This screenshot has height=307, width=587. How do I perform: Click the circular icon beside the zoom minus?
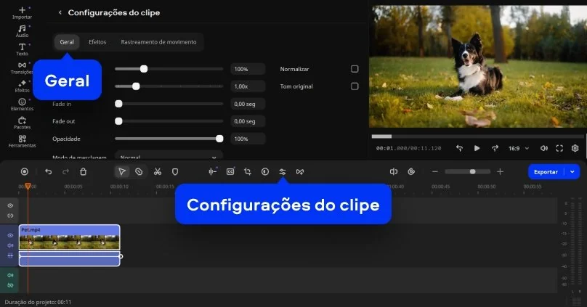(411, 171)
